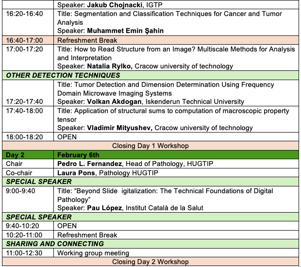Click the OPEN slot at 18:00-18:20
The height and width of the screenshot is (267, 301).
click(x=67, y=137)
